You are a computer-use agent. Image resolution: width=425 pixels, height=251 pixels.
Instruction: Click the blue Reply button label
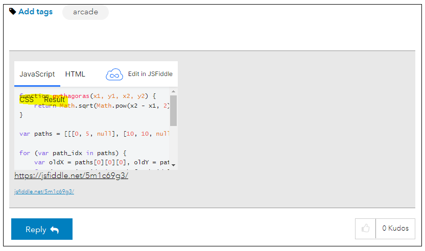[x=36, y=230]
